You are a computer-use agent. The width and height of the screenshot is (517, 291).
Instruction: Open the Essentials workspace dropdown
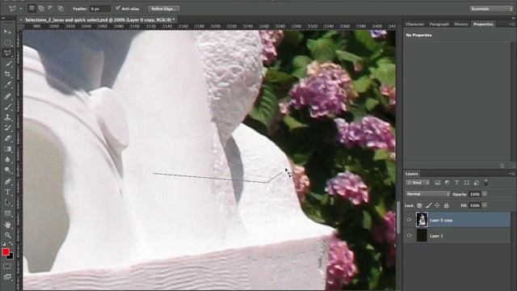coord(491,9)
